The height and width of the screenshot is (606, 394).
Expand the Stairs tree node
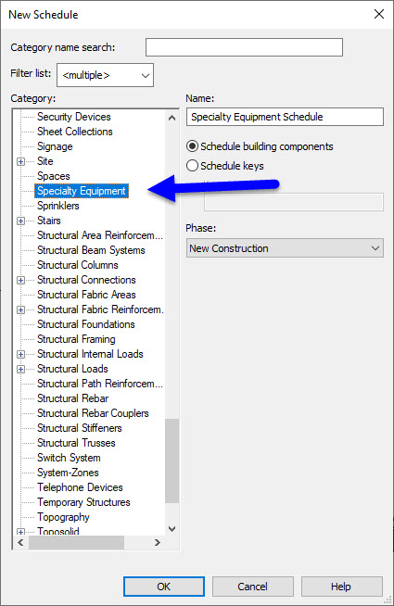tap(21, 221)
